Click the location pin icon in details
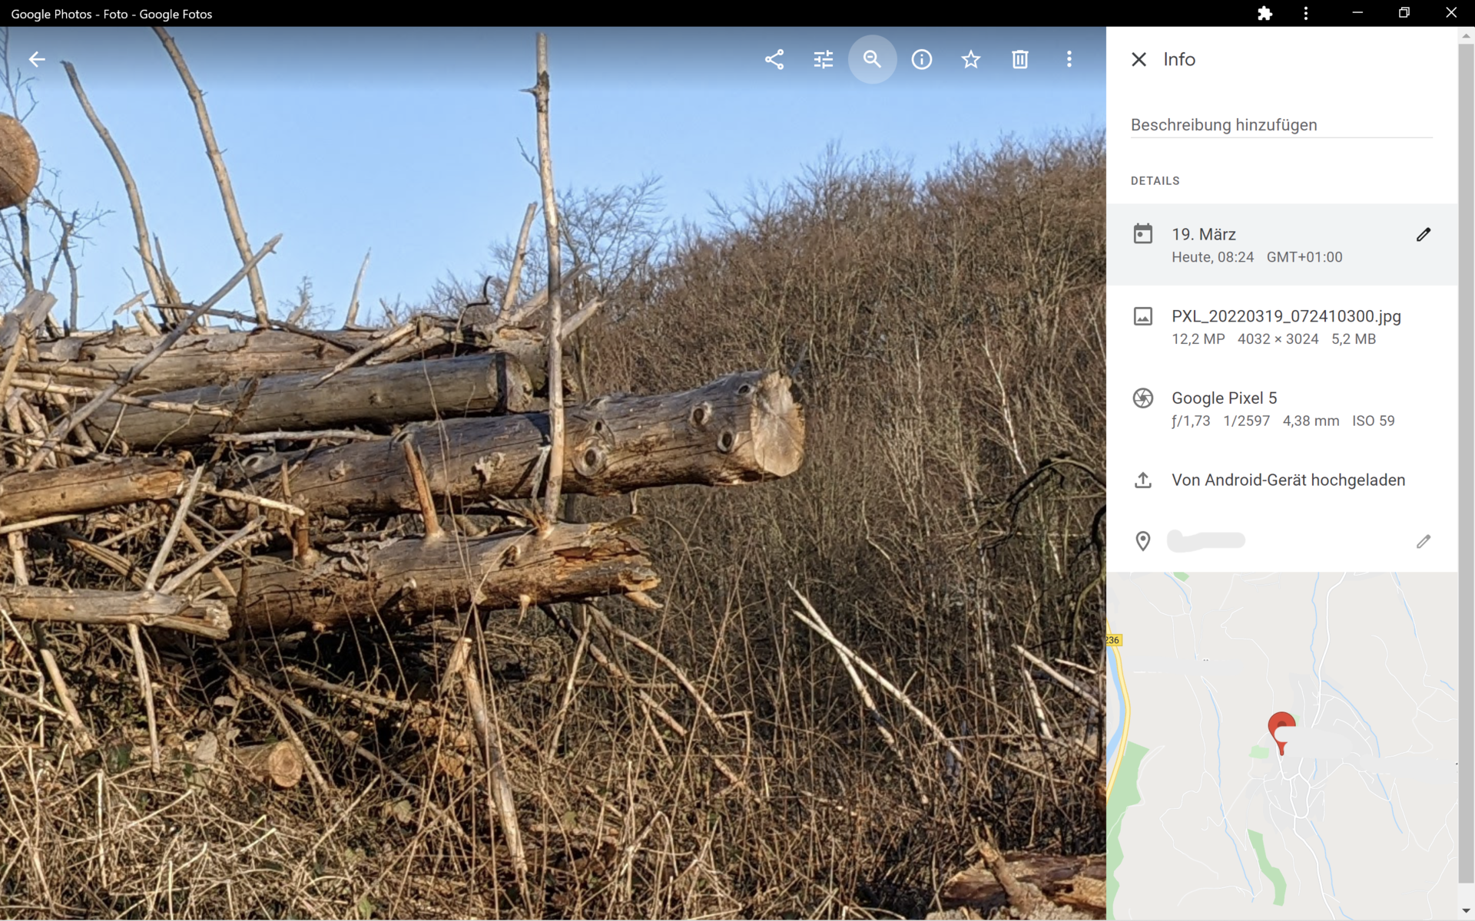This screenshot has height=921, width=1475. coord(1143,541)
